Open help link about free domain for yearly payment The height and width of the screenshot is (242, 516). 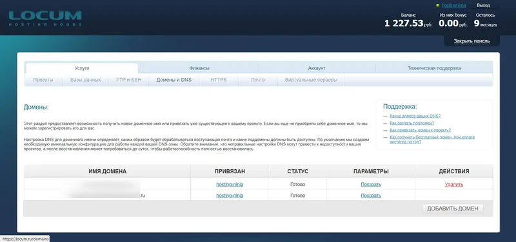point(432,140)
